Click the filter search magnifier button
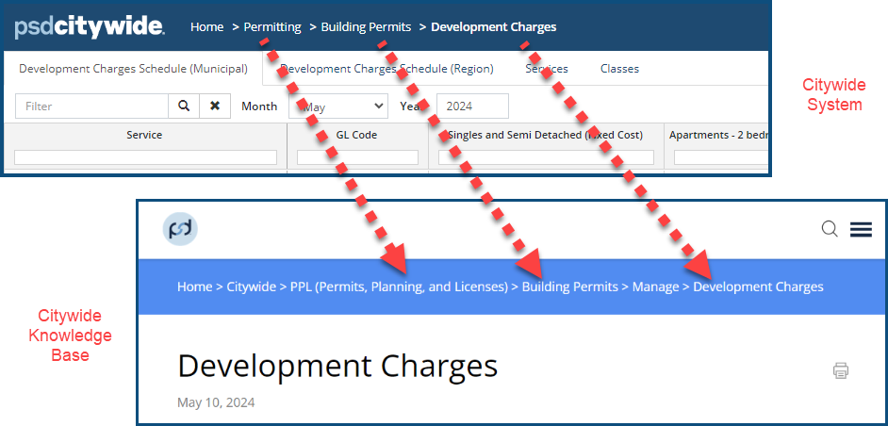 click(184, 106)
